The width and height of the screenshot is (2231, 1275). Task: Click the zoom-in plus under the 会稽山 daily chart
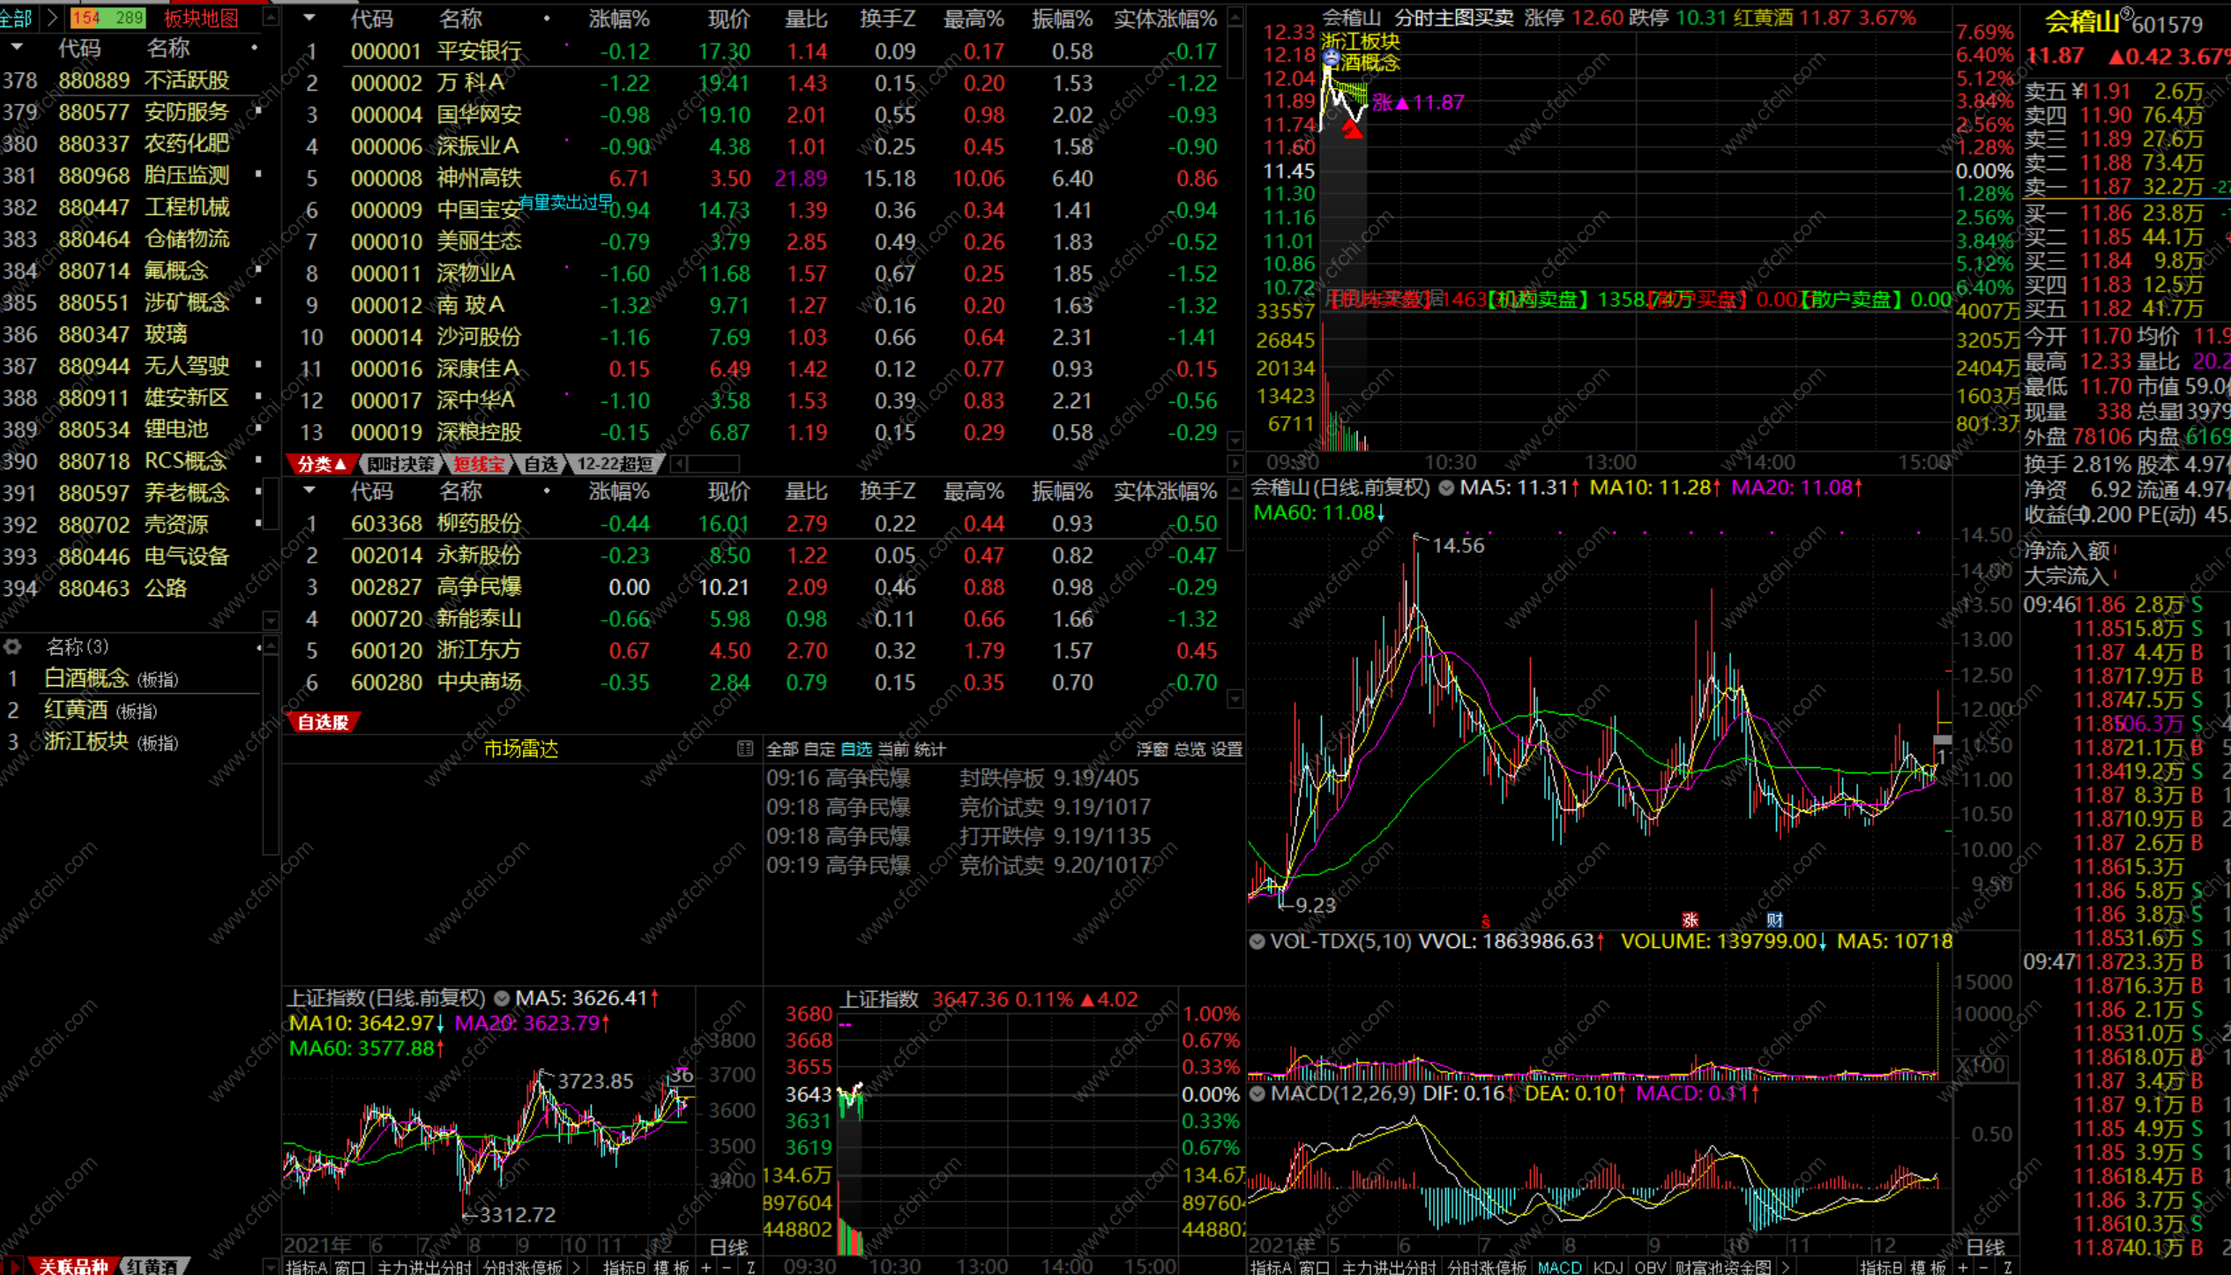tap(1964, 1267)
